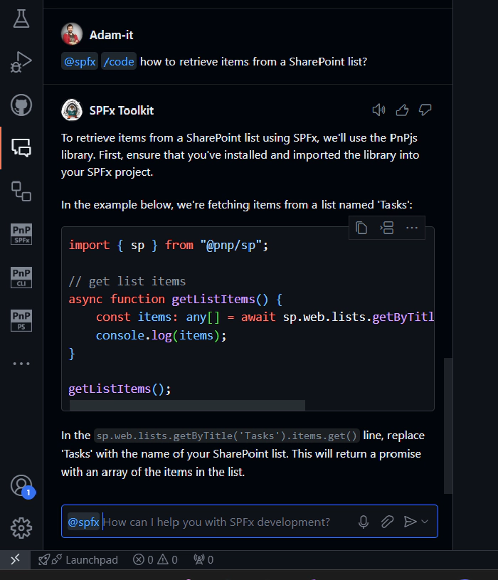Click the getListItems(); call line
498x580 pixels.
(120, 389)
